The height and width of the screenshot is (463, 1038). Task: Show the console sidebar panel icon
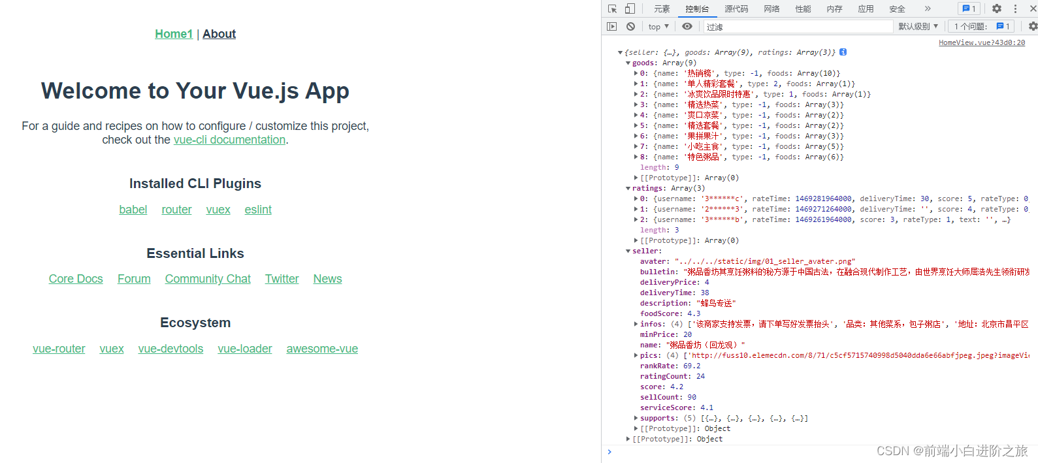click(612, 26)
